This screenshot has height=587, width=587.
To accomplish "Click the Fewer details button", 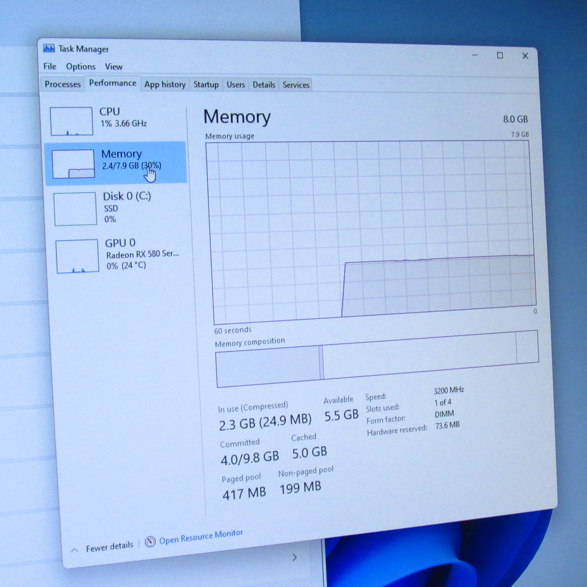I will (x=109, y=547).
